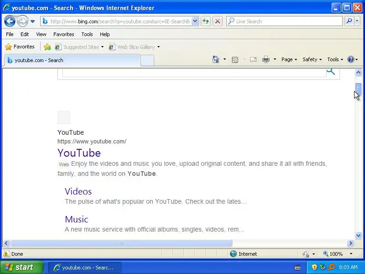This screenshot has height=274, width=365.
Task: Click the blue Help question mark icon
Action: click(350, 59)
